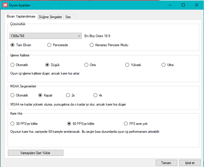Set MSAA to Otomatik
Screen dimensions: 204x167
click(19, 95)
